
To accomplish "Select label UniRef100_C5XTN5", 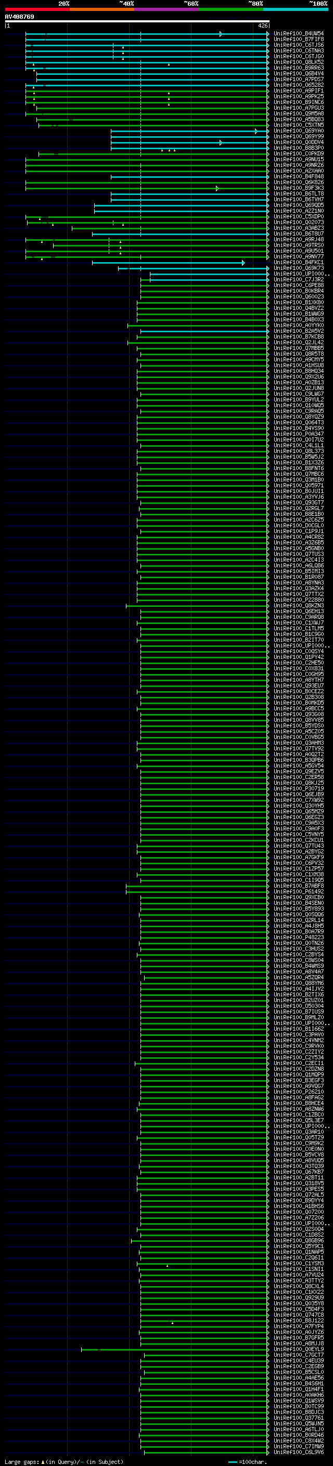I will (x=298, y=125).
